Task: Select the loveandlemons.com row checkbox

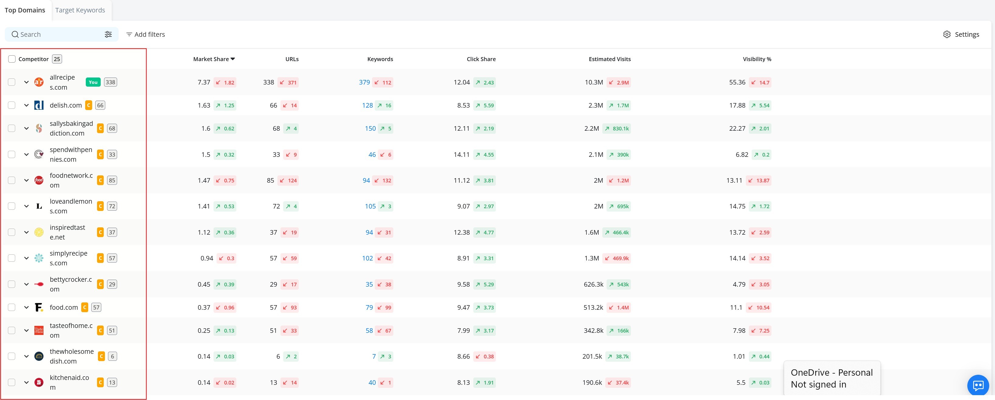Action: 12,206
